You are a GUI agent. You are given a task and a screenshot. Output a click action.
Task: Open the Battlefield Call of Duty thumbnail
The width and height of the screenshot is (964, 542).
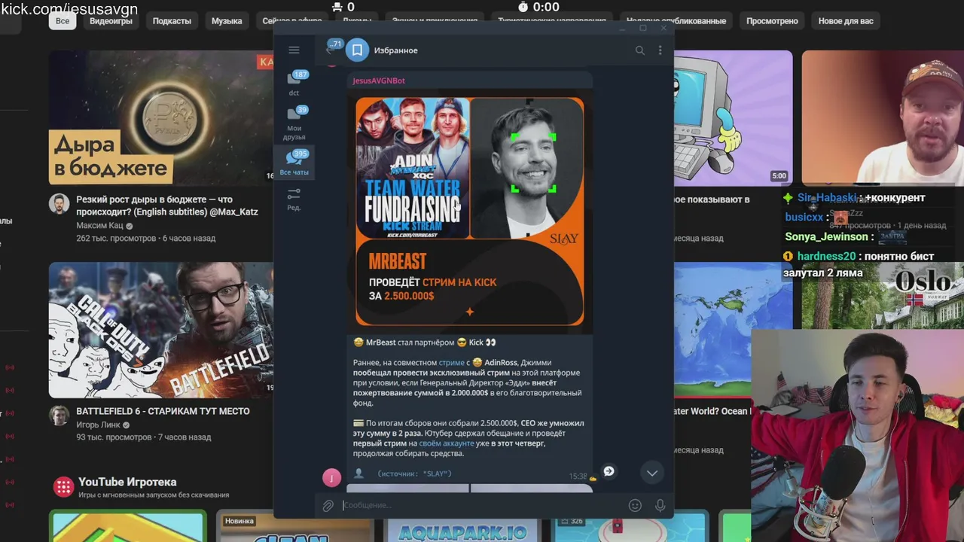[x=161, y=330]
